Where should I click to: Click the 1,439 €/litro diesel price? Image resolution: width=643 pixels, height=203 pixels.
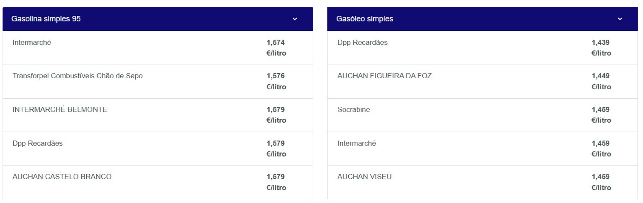coord(601,47)
